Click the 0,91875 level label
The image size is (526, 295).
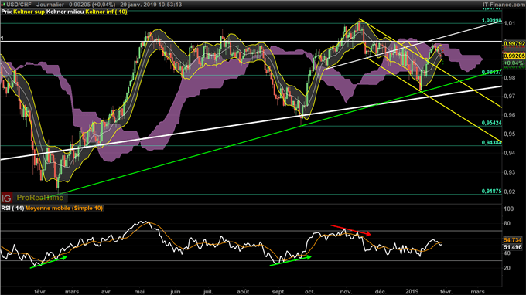491,192
